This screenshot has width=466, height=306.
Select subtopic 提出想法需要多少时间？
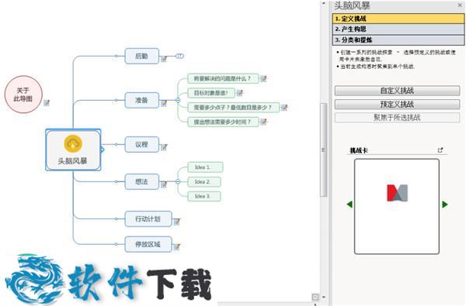[223, 122]
